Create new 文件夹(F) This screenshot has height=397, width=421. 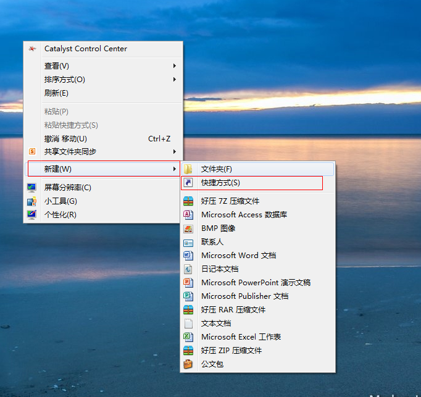pyautogui.click(x=258, y=169)
